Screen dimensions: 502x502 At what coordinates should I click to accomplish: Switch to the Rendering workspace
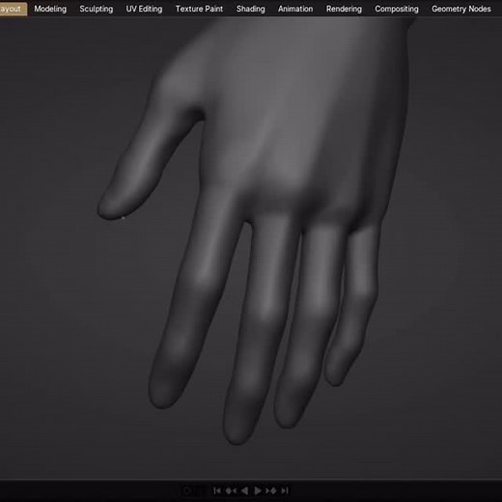pos(344,9)
